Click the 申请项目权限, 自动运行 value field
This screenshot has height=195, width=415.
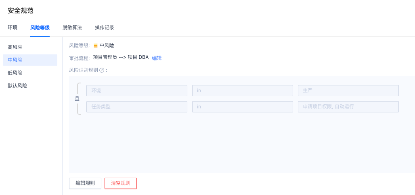coord(348,107)
